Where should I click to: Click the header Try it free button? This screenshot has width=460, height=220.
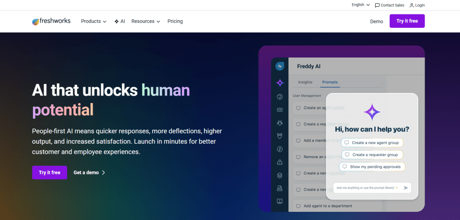[x=407, y=21]
